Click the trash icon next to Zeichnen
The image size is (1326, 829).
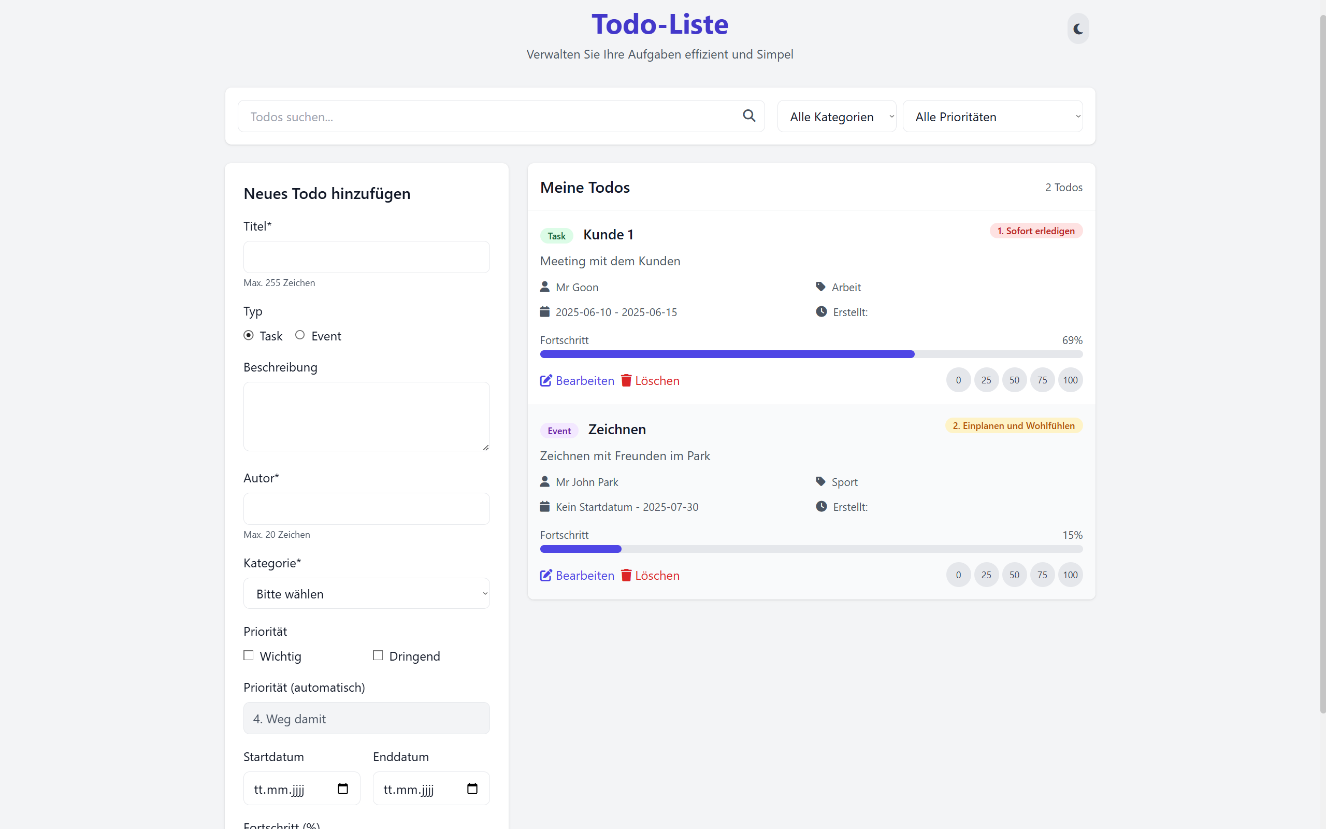pos(625,575)
